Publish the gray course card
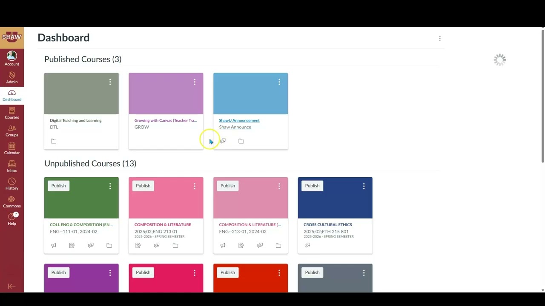The width and height of the screenshot is (545, 306). [312, 272]
